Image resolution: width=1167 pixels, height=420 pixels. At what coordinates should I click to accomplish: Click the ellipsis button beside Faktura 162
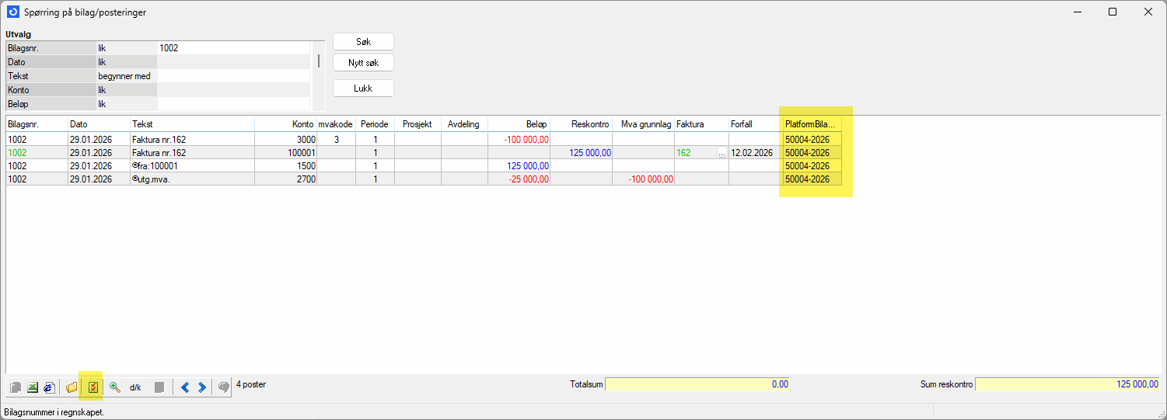(722, 153)
